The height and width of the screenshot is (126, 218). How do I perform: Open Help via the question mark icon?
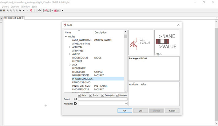tap(39, 10)
